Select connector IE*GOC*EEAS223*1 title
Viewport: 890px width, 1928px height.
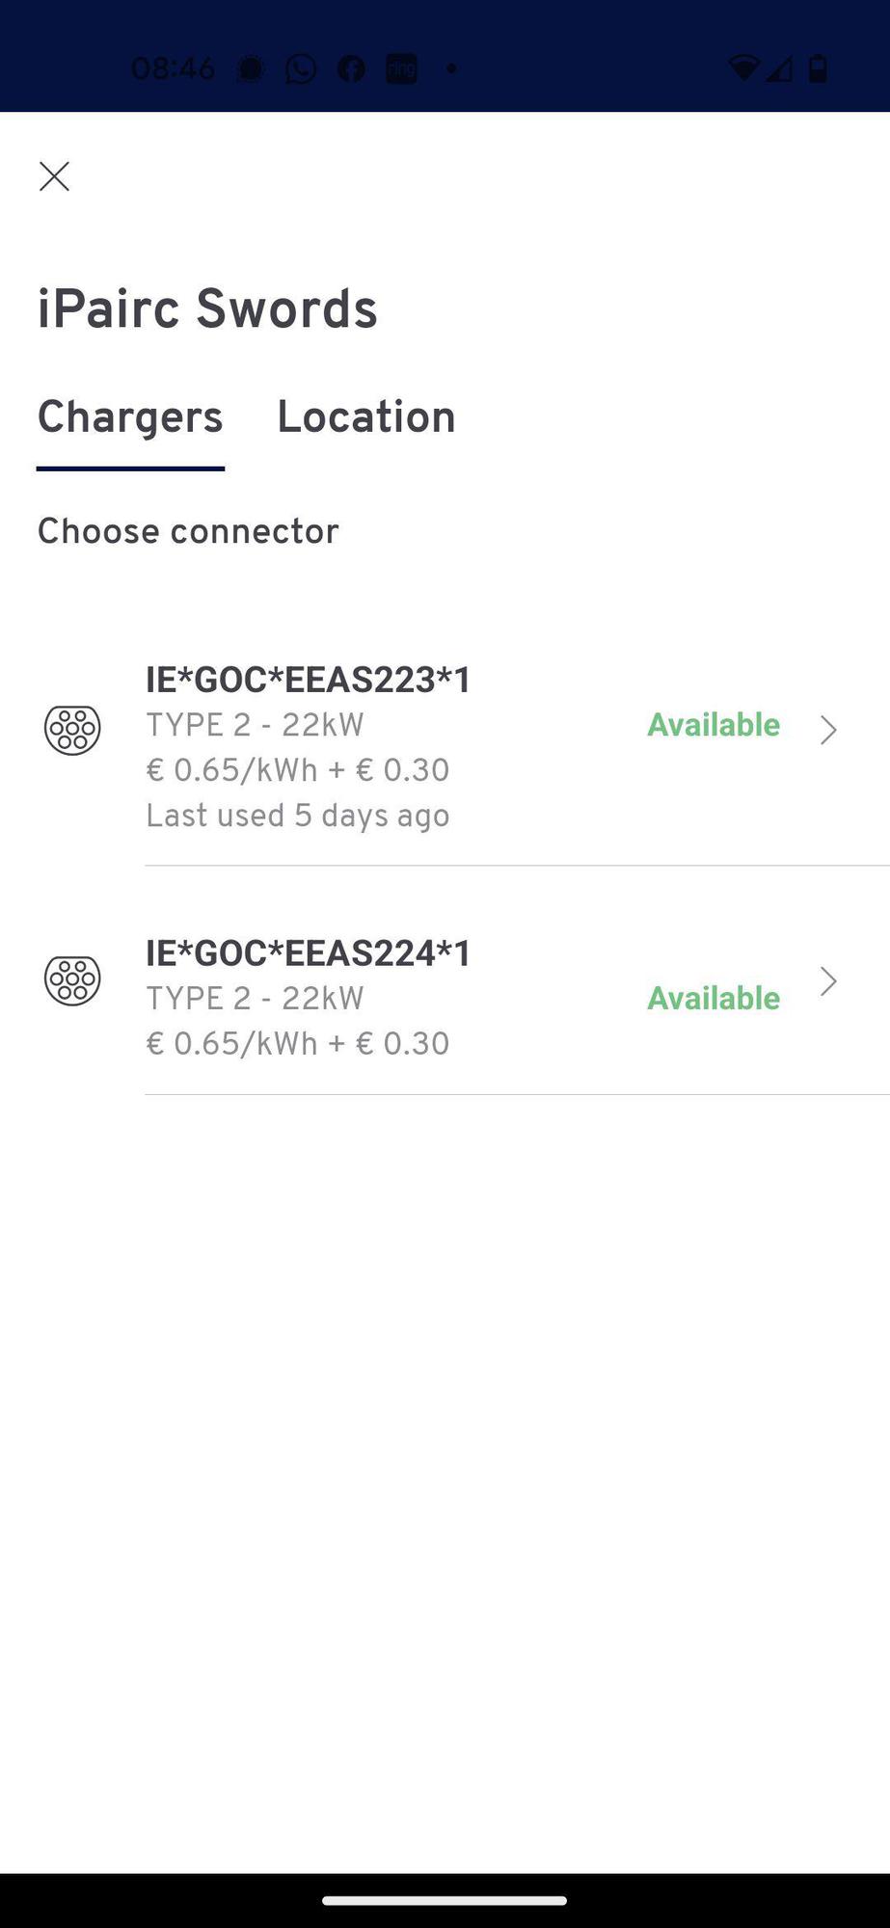[x=309, y=680]
